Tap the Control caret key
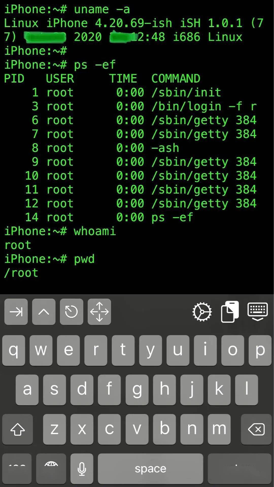Viewport: 274px width, 487px height. point(44,312)
